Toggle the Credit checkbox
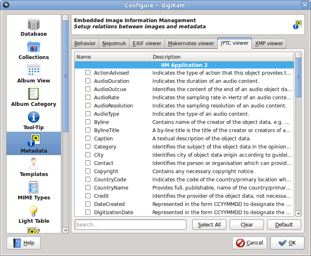 click(88, 196)
